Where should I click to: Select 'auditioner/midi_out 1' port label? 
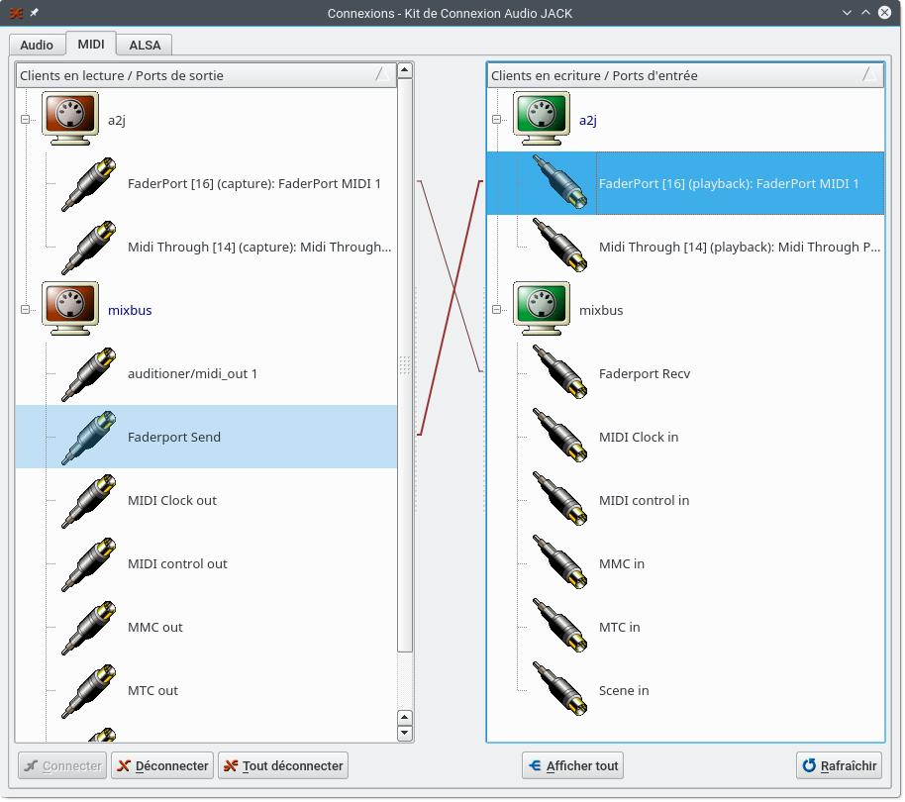pyautogui.click(x=192, y=374)
